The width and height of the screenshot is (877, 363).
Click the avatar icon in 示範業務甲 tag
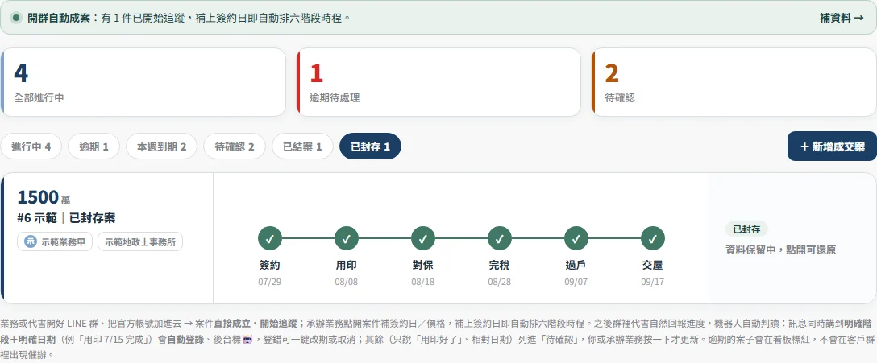click(x=30, y=241)
